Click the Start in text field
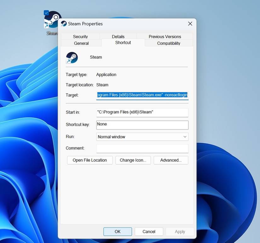The image size is (260, 243). (x=142, y=112)
